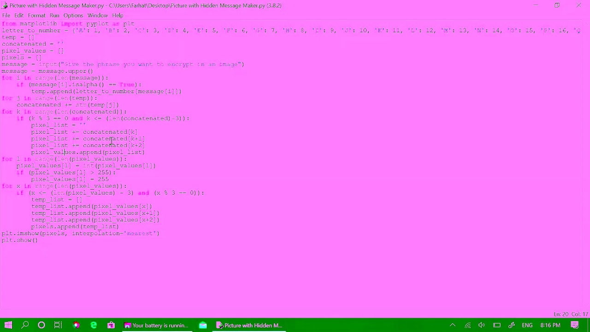Open the Window menu

97,15
